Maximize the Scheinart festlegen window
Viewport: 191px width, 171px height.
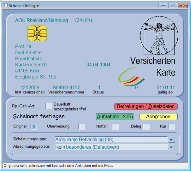click(173, 6)
